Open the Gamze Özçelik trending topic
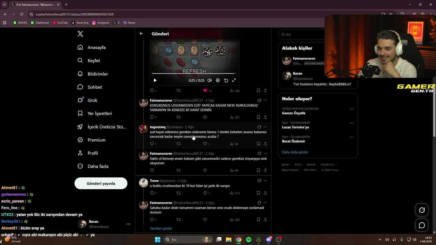Image resolution: width=436 pixels, height=245 pixels. pos(294,113)
